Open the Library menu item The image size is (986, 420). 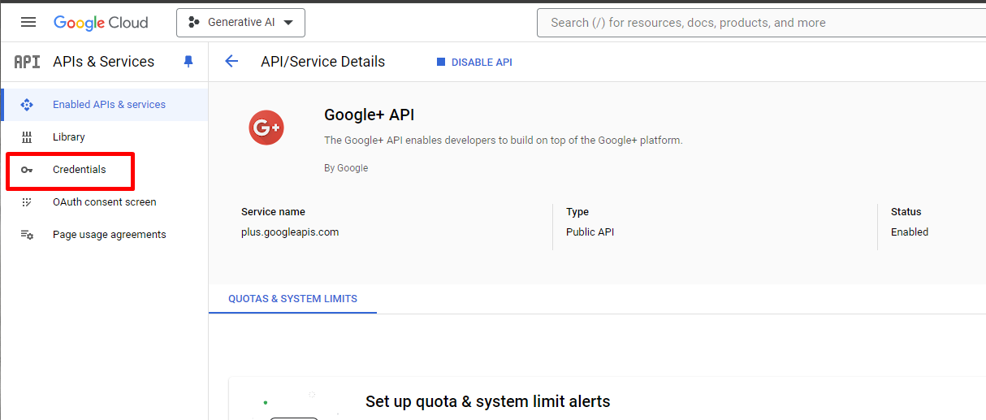tap(69, 137)
